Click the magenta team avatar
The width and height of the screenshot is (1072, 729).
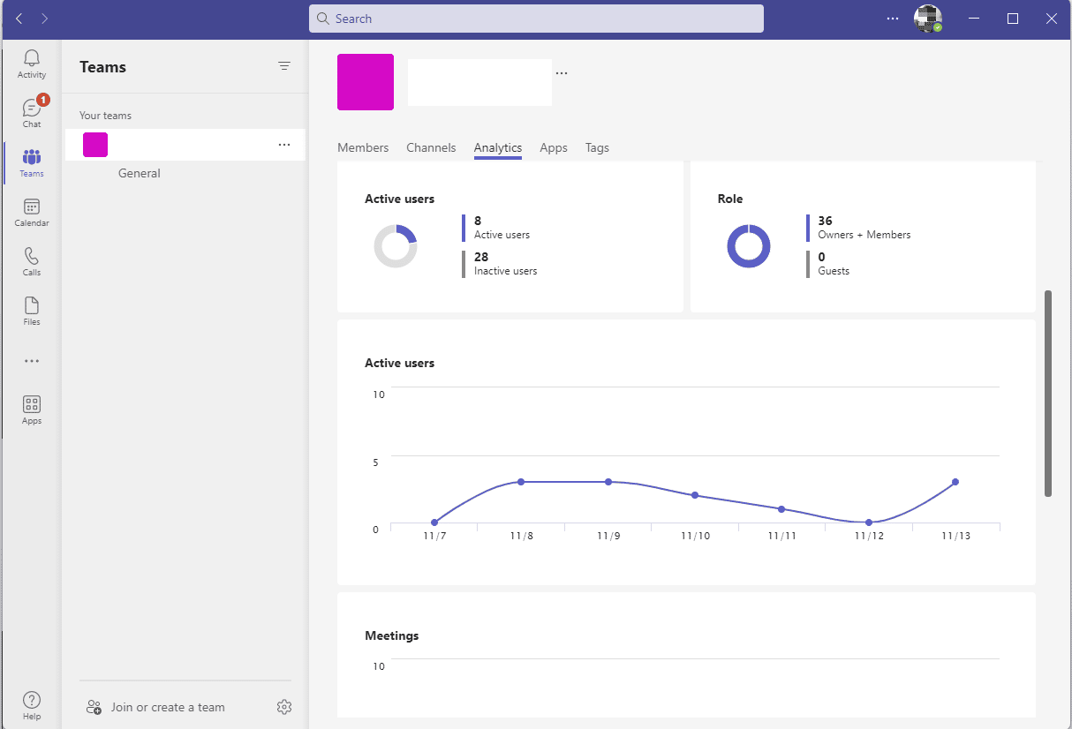pos(365,81)
